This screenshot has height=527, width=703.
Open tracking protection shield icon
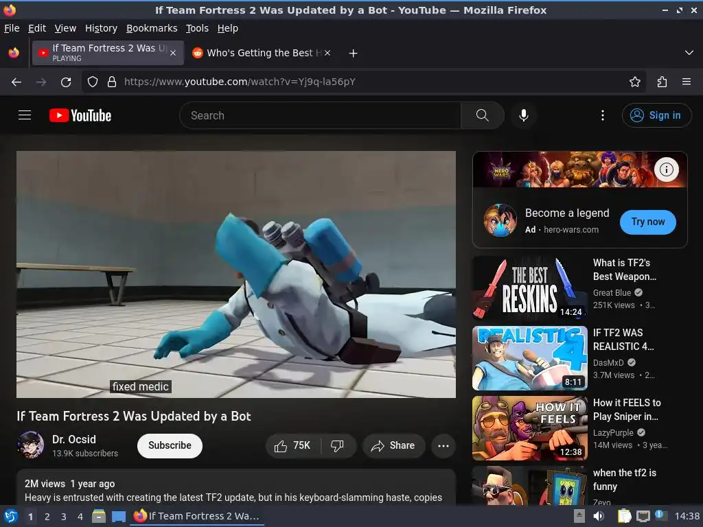[x=93, y=82]
